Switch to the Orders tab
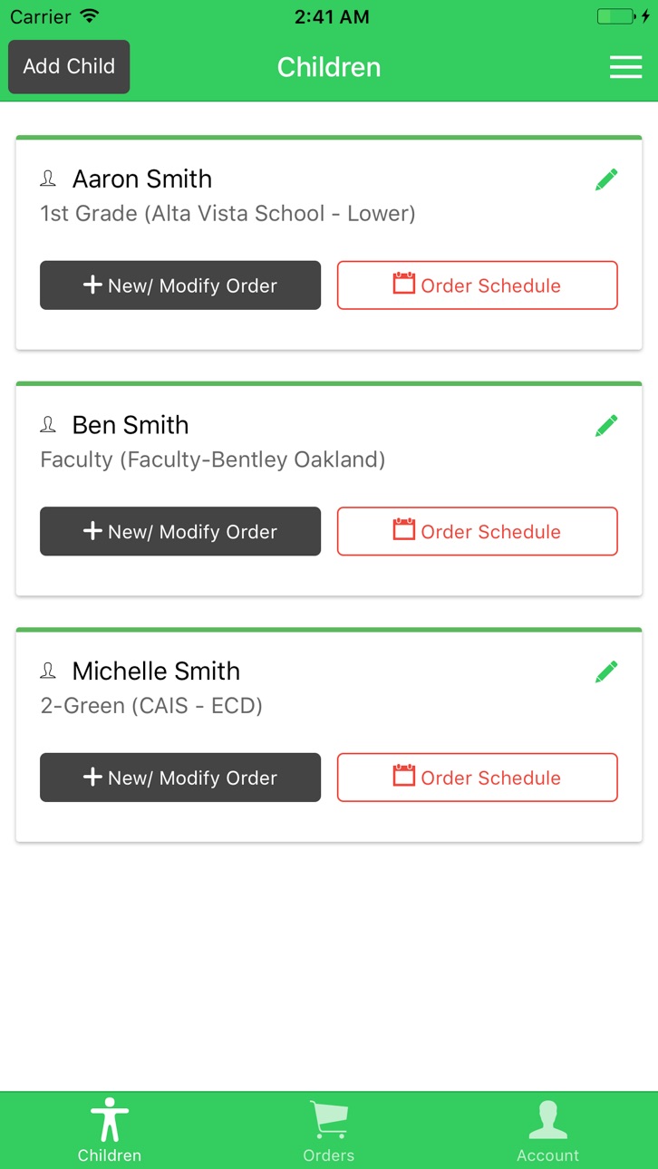 329,1130
